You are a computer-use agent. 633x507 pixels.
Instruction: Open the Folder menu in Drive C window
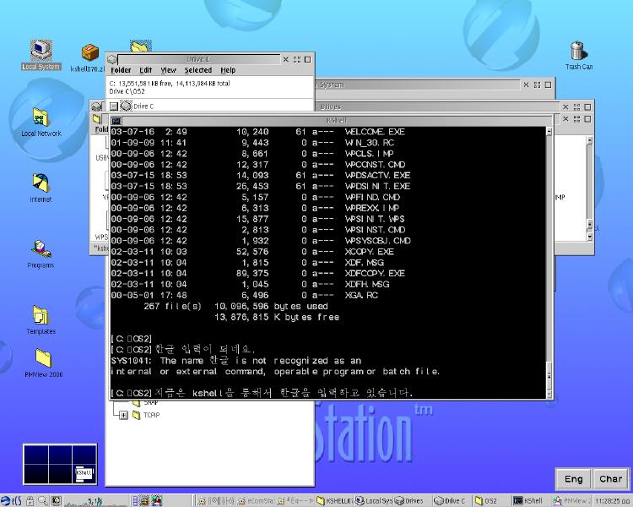121,70
